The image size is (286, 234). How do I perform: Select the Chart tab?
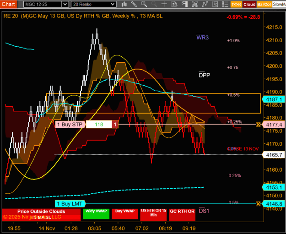pyautogui.click(x=8, y=4)
